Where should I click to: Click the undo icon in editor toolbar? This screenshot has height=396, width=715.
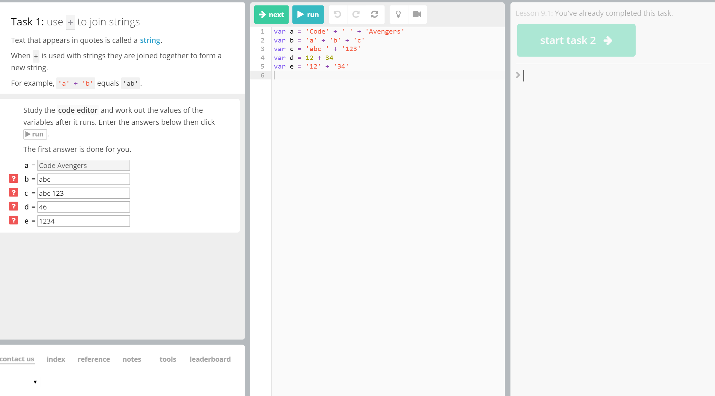pyautogui.click(x=337, y=14)
